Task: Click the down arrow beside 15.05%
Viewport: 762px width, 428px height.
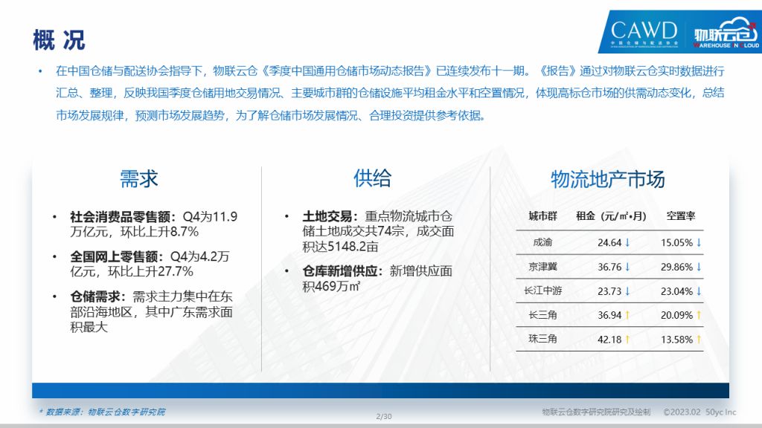Action: pyautogui.click(x=699, y=242)
